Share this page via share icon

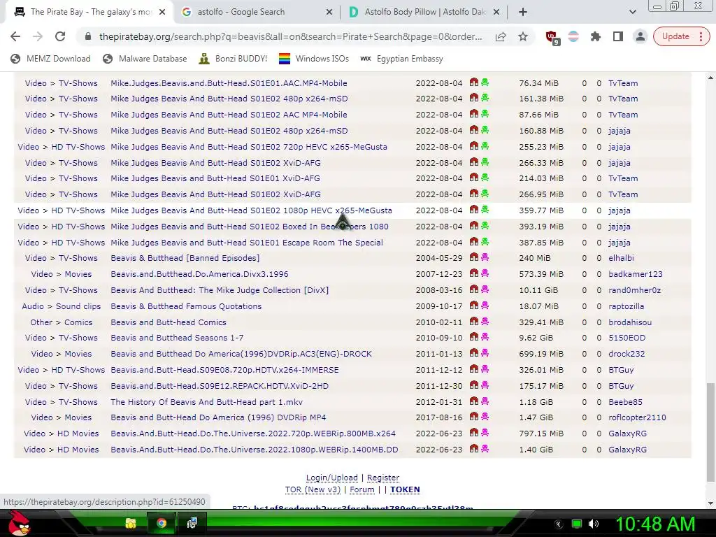pyautogui.click(x=501, y=36)
